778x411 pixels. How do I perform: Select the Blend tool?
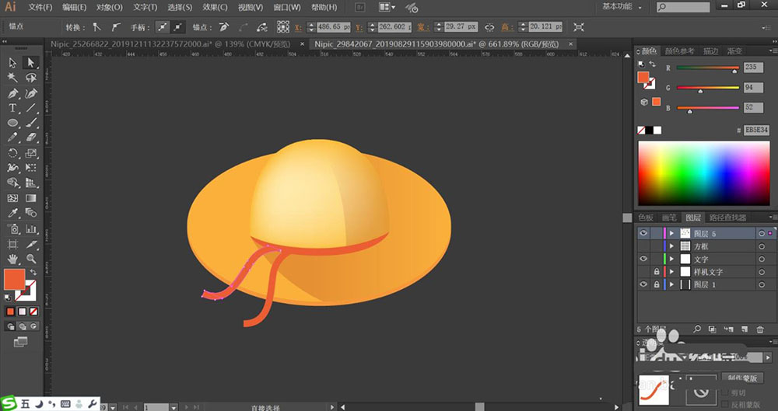(x=31, y=213)
